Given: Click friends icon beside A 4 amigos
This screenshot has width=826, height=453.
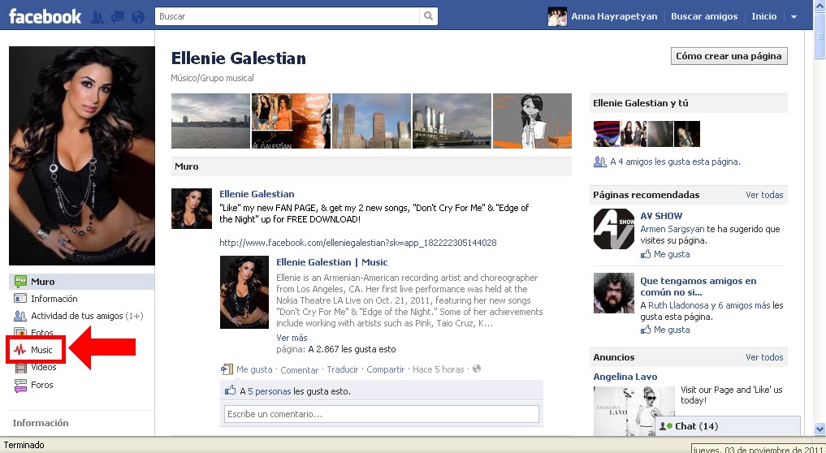Looking at the screenshot, I should coord(600,162).
